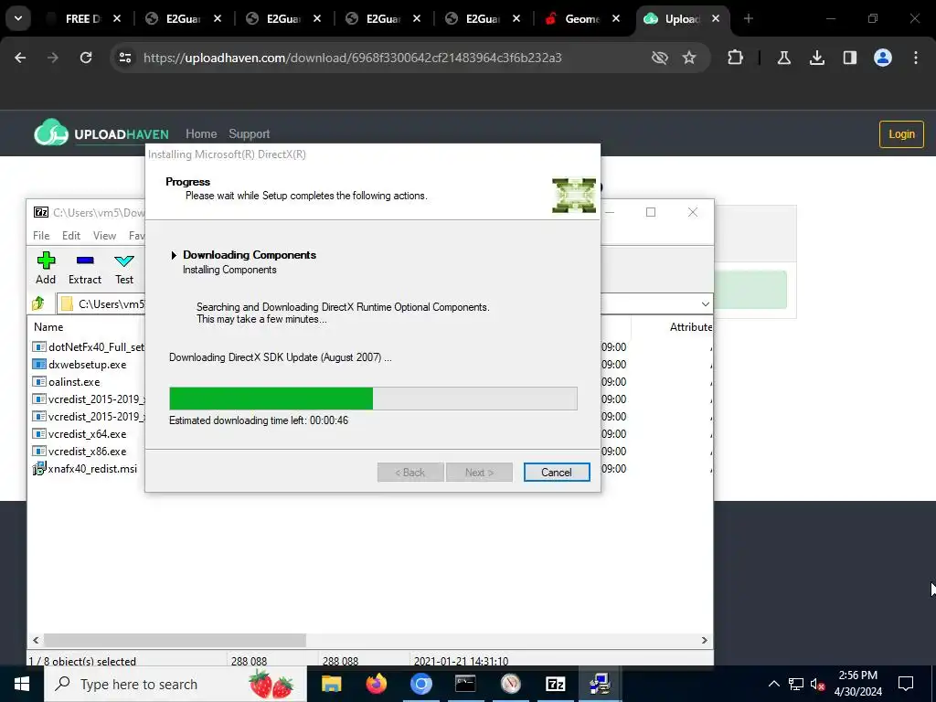Image resolution: width=936 pixels, height=702 pixels.
Task: Toggle browser side panel
Action: (x=849, y=58)
